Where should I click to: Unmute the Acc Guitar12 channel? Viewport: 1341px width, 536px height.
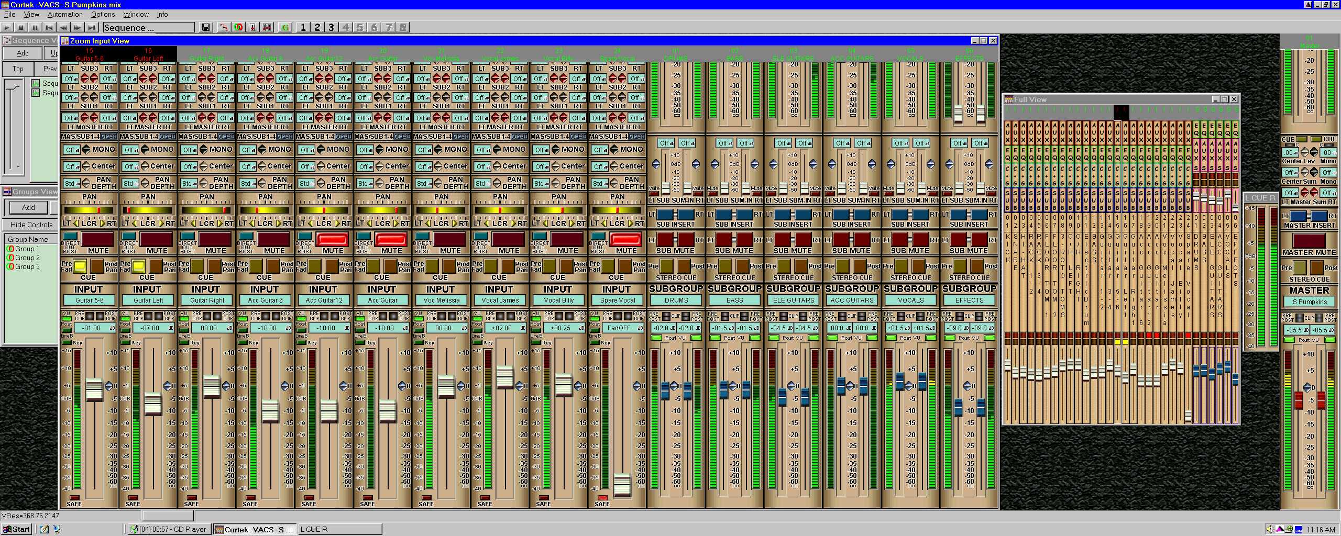(x=332, y=240)
